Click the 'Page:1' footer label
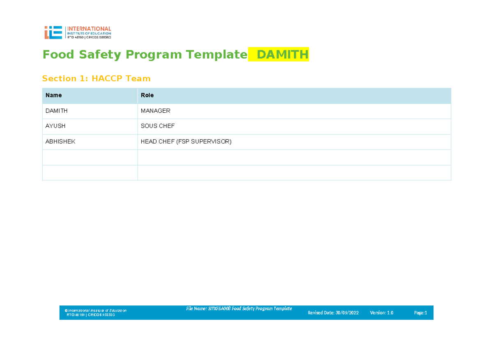The height and width of the screenshot is (348, 493). click(x=421, y=313)
